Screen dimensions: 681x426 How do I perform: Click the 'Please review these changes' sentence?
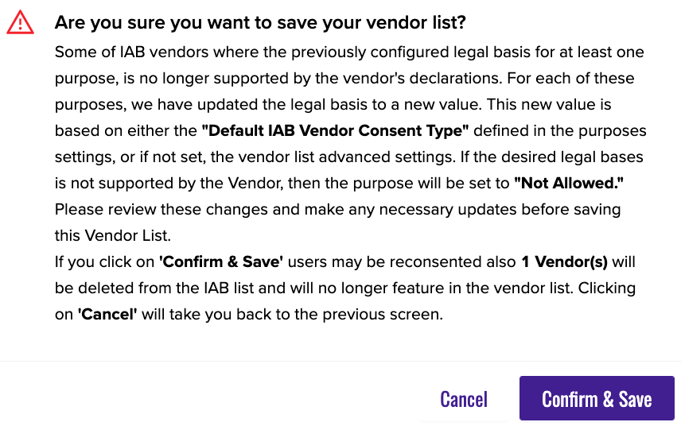[337, 209]
